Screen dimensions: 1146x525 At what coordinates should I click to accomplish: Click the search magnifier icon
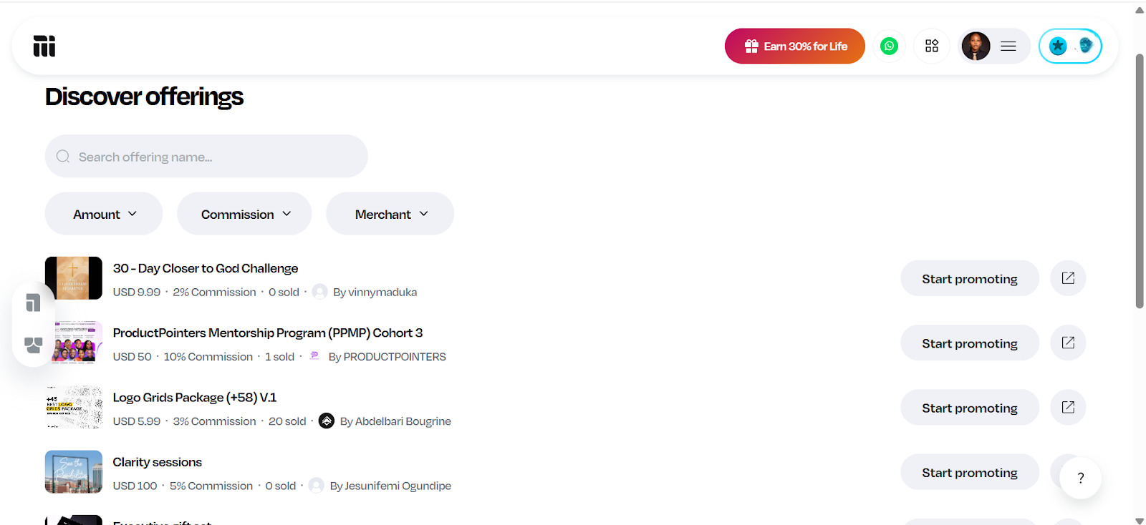click(x=63, y=156)
